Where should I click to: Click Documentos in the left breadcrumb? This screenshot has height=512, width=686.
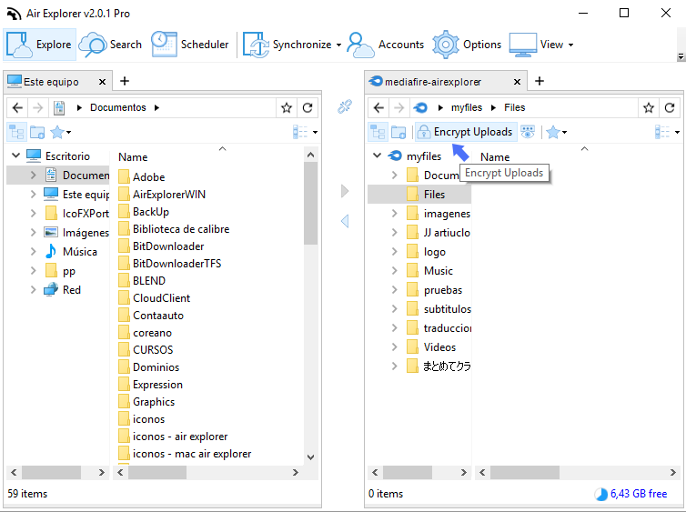pyautogui.click(x=118, y=107)
